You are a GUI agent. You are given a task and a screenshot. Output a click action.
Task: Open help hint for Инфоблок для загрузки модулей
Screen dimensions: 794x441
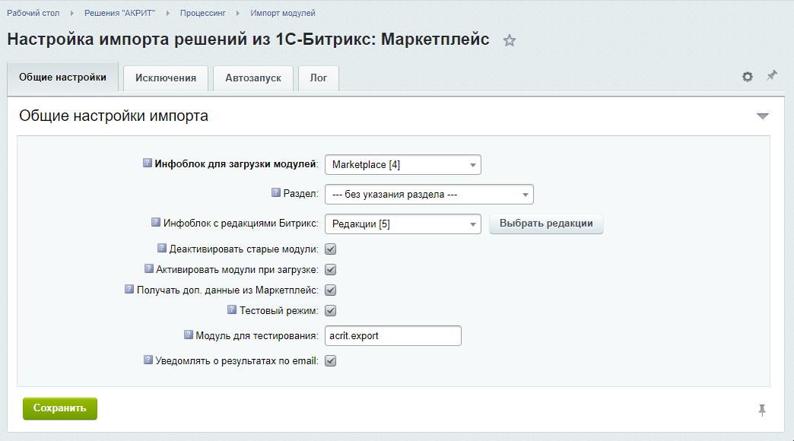(x=148, y=163)
